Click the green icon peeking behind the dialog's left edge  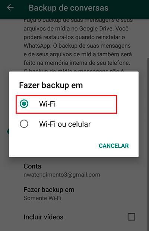[8, 131]
